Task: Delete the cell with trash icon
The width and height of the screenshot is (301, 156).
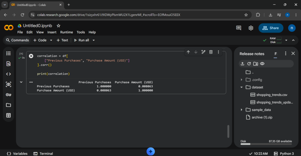Action: point(211,52)
